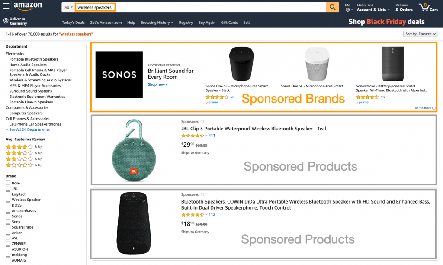Open See All 24 Departments

pyautogui.click(x=29, y=129)
